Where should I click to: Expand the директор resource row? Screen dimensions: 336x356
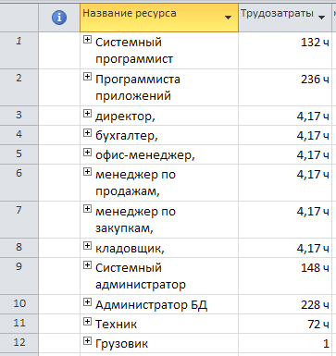pyautogui.click(x=87, y=114)
